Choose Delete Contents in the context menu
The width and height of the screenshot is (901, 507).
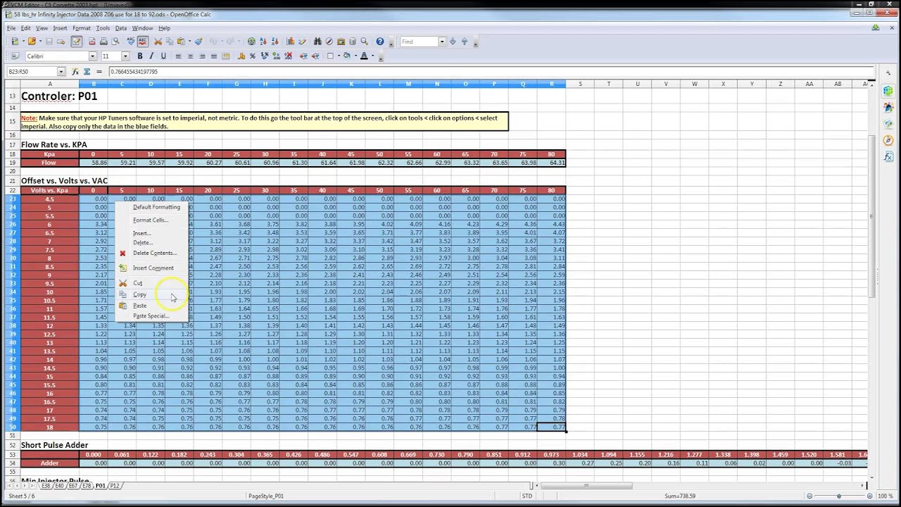(x=154, y=253)
